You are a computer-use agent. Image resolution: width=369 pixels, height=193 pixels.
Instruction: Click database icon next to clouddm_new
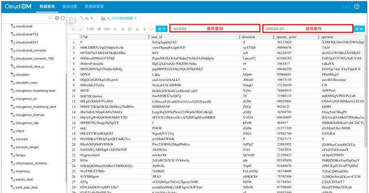[x=13, y=83]
